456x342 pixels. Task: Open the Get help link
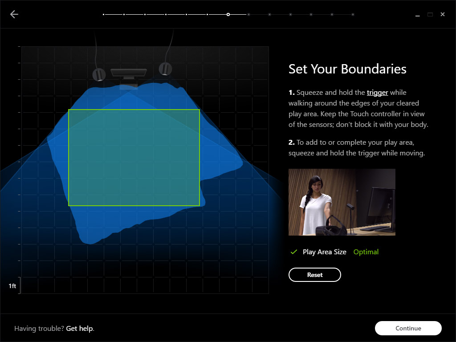click(x=80, y=329)
